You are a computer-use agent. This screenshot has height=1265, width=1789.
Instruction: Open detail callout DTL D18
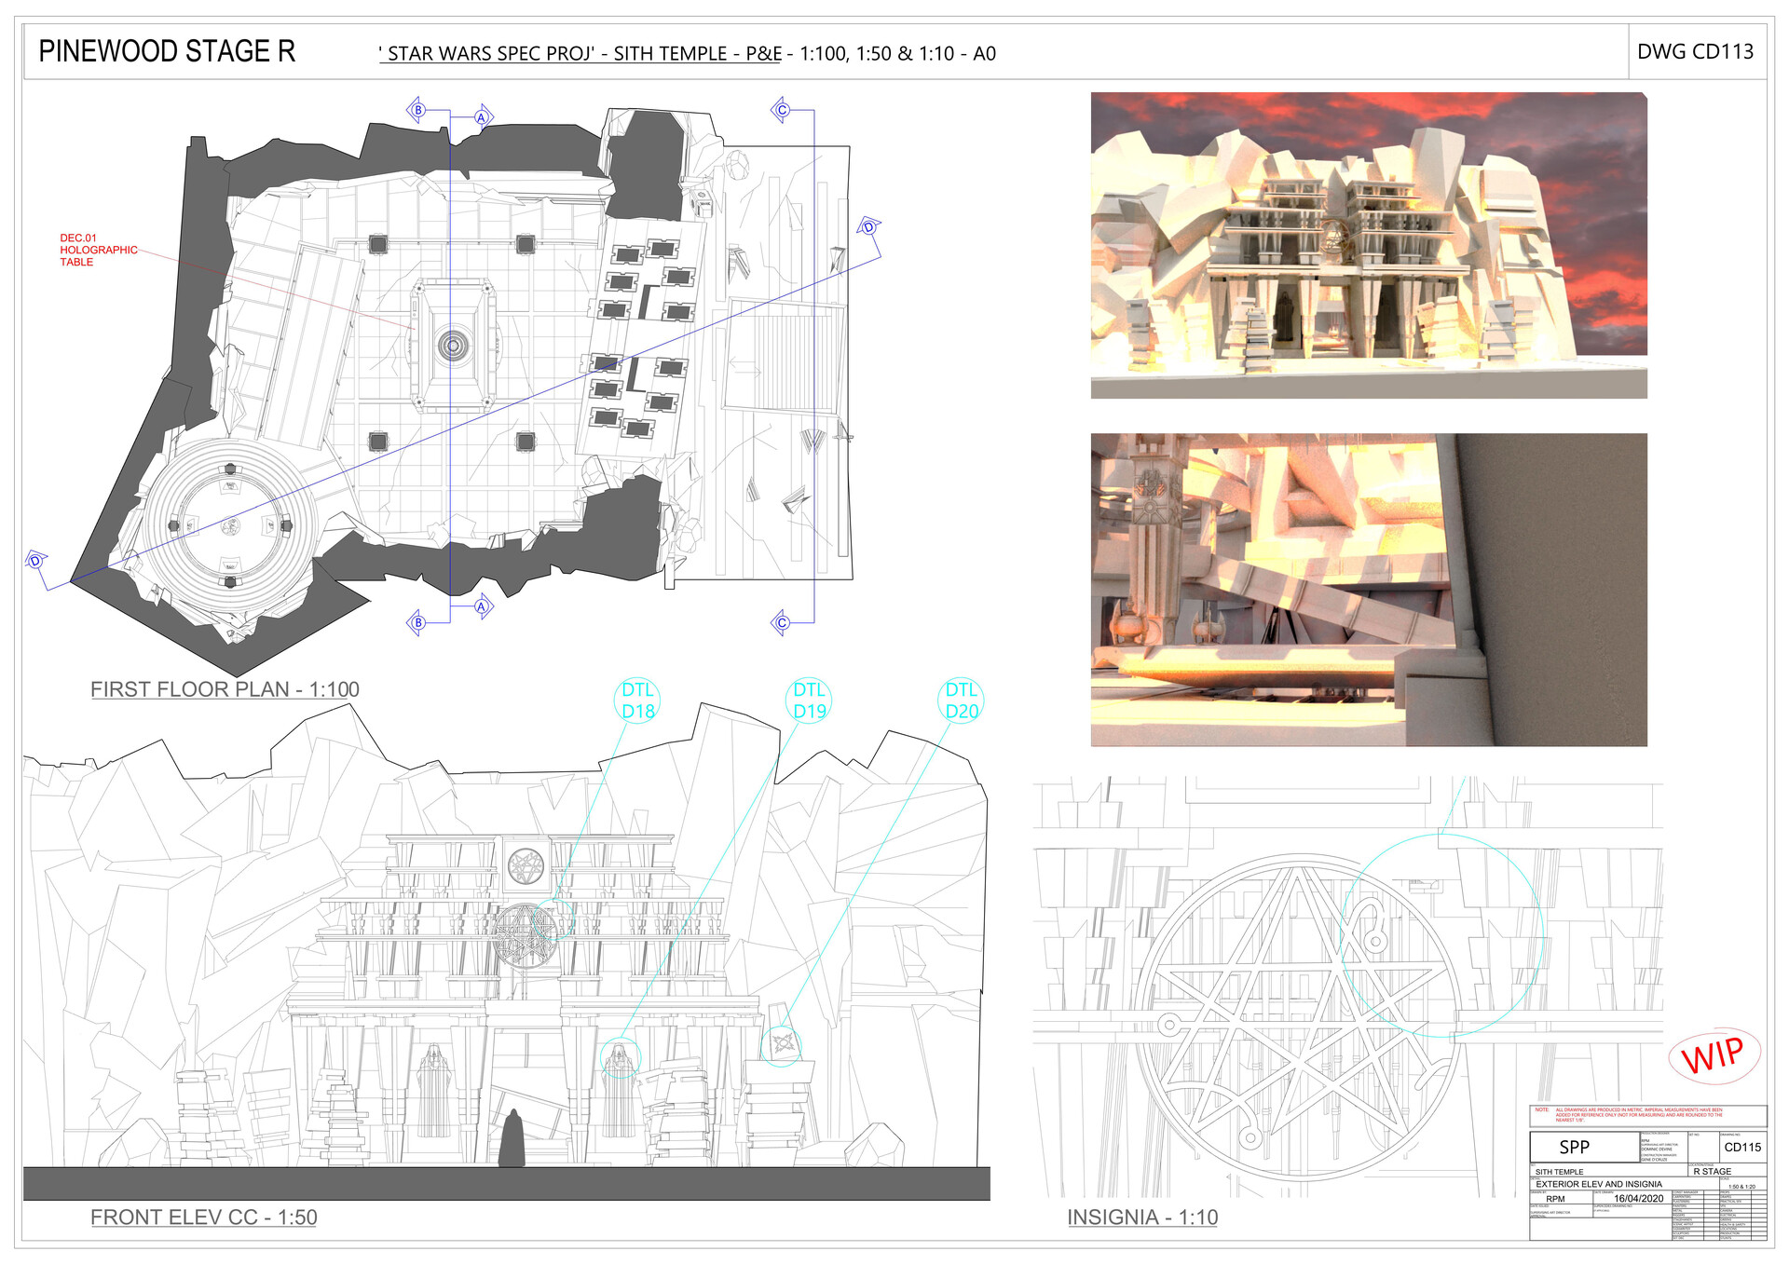pyautogui.click(x=638, y=700)
